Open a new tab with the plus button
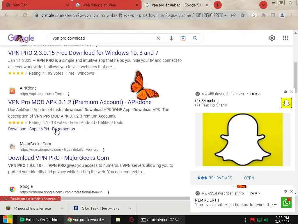This screenshot has height=224, width=298. tap(218, 5)
